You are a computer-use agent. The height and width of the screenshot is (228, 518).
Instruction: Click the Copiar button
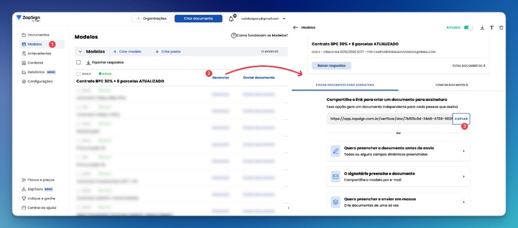[x=461, y=119]
